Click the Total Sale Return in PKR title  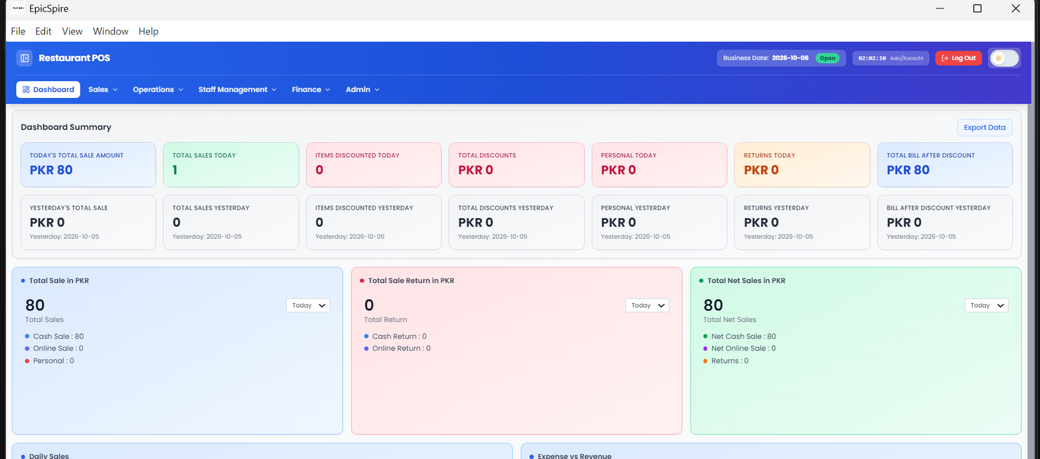tap(411, 280)
